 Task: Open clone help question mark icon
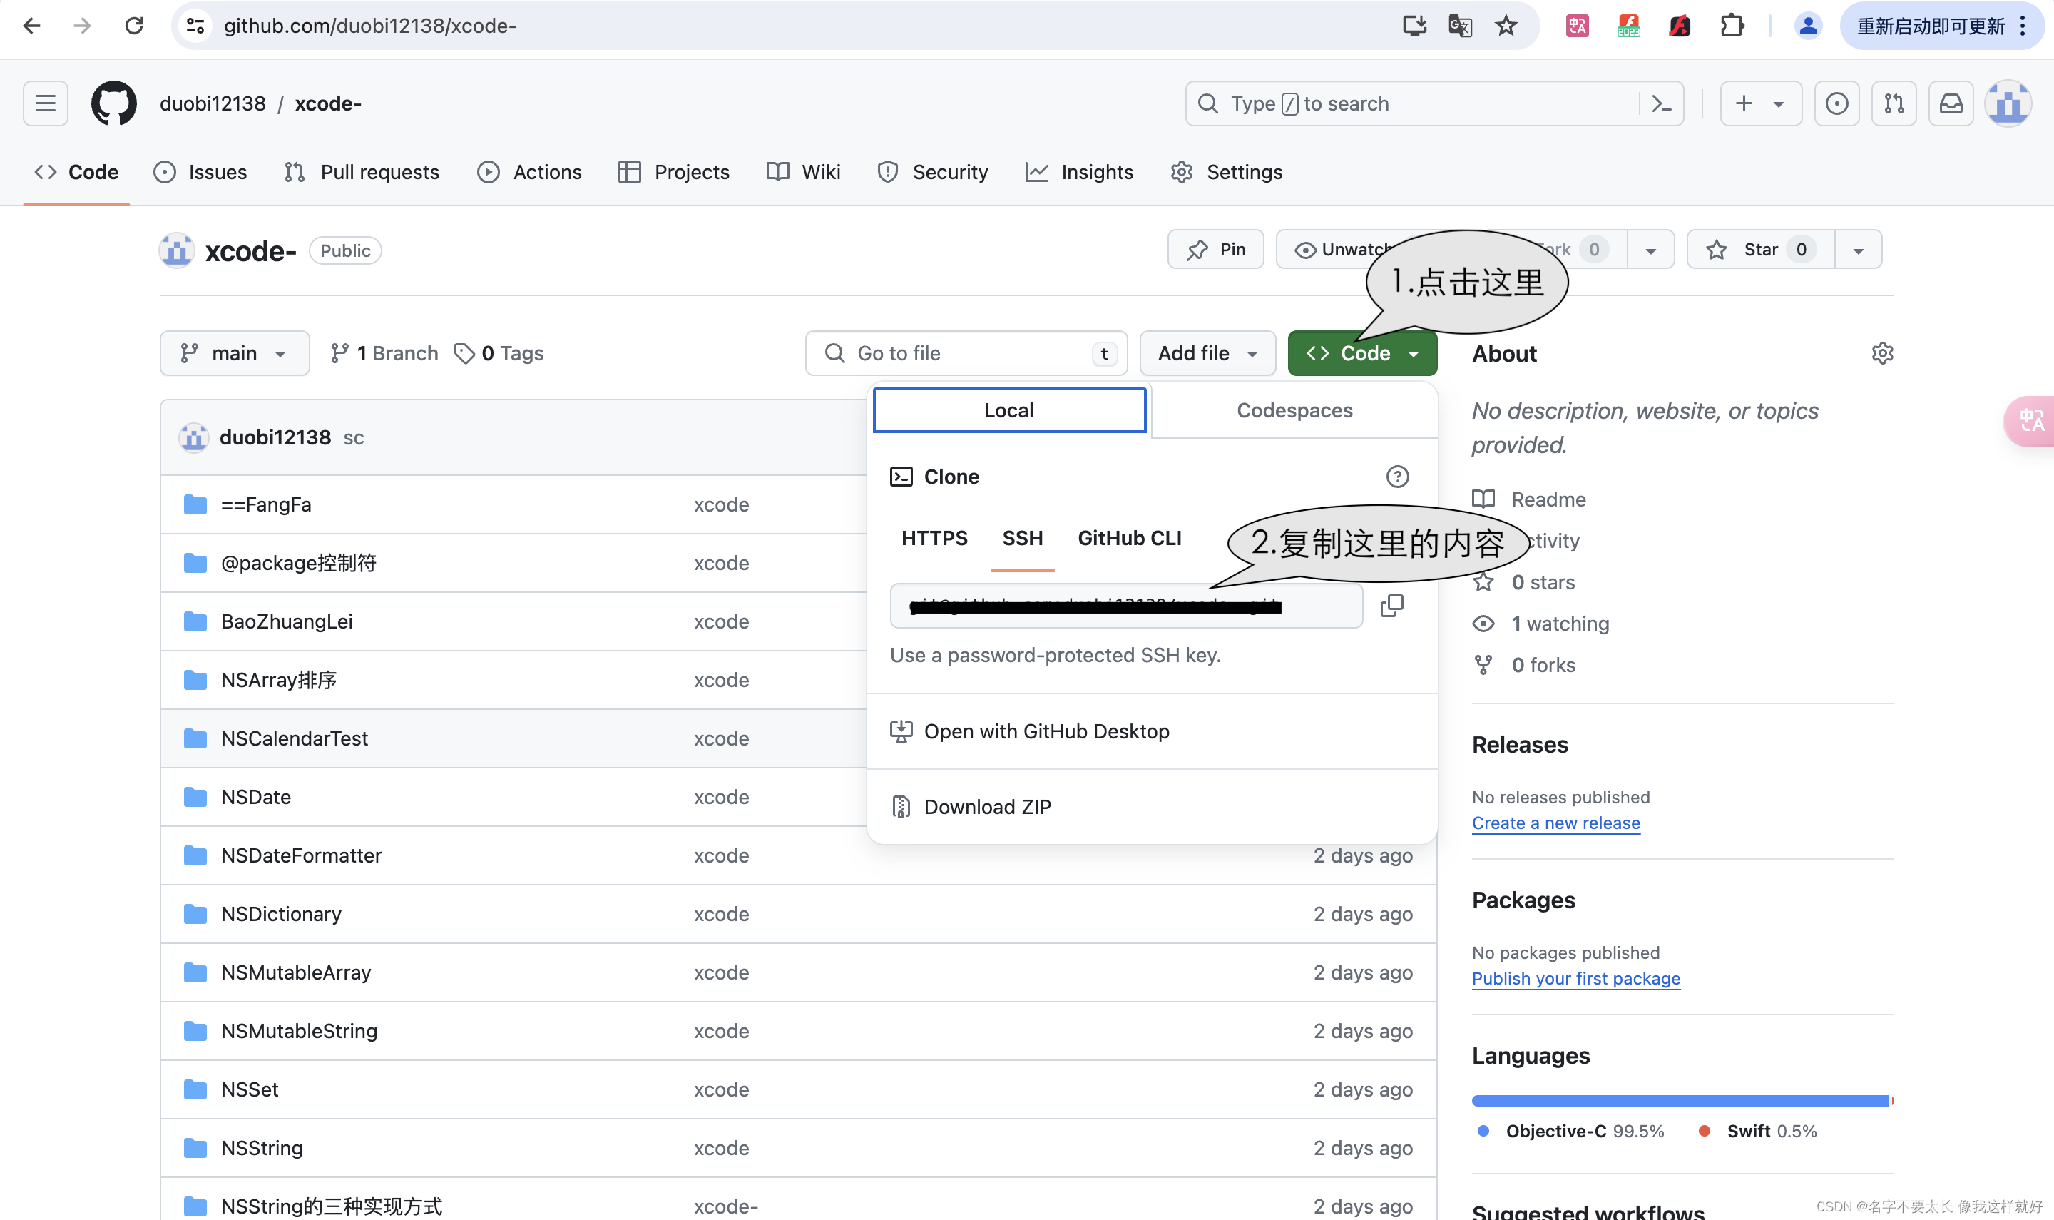click(1396, 477)
